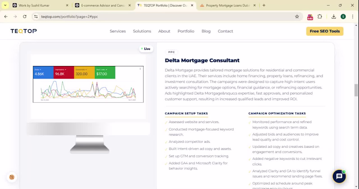Select the yellow conversions 320.00 tile
The height and width of the screenshot is (189, 359).
tap(84, 72)
